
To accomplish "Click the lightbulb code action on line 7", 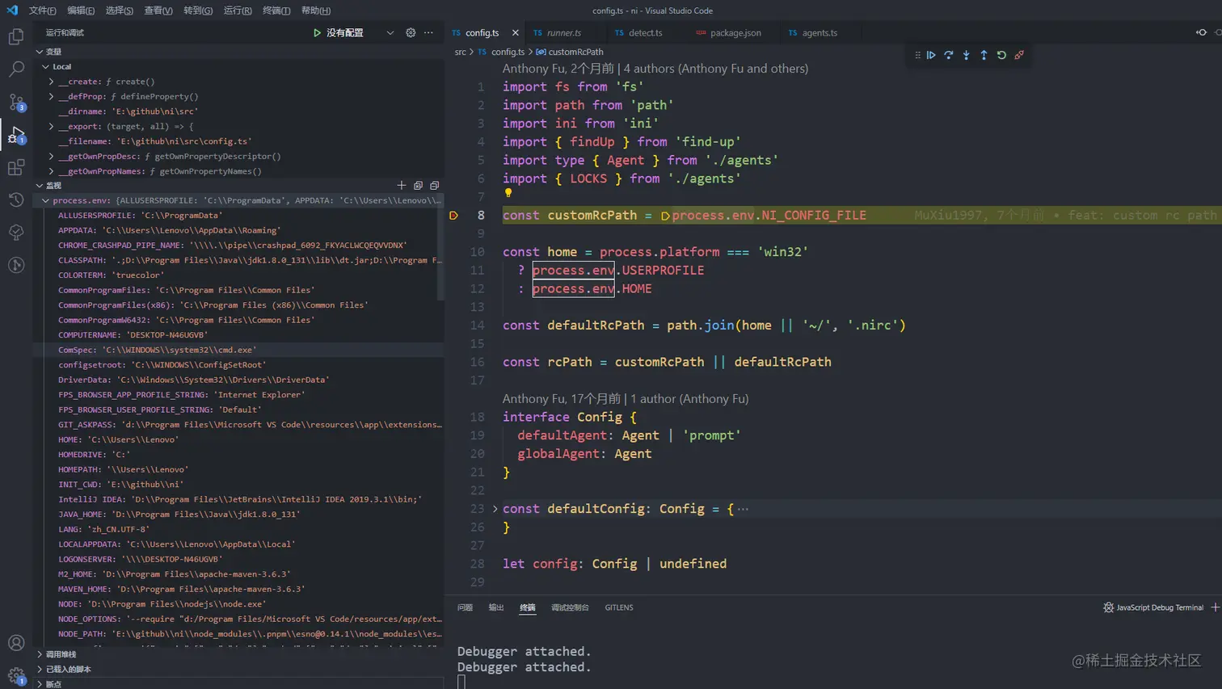I will (x=508, y=193).
